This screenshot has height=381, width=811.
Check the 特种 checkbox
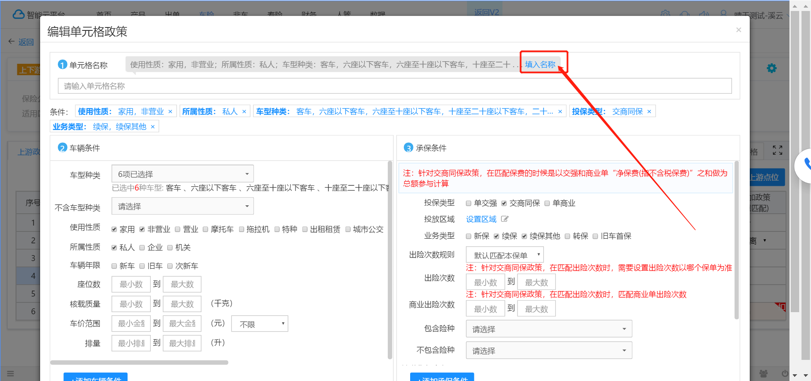coord(277,229)
